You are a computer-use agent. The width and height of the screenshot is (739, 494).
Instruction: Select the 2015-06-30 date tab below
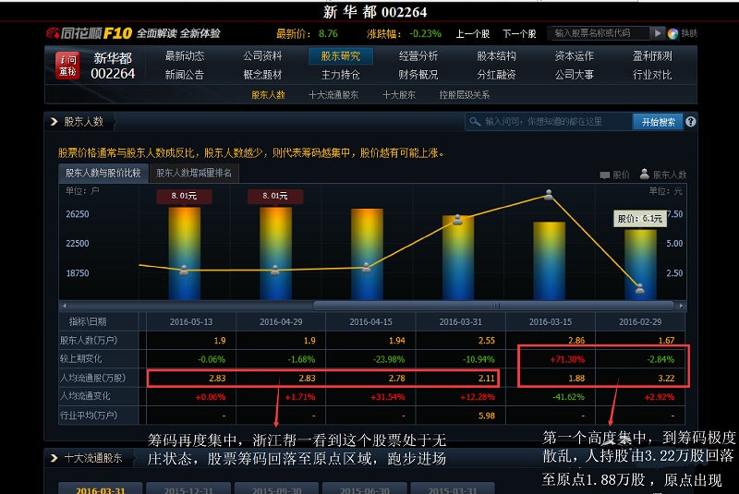click(365, 488)
